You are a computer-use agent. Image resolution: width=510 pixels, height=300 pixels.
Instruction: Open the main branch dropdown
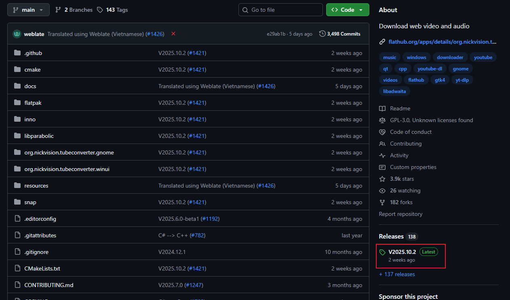28,10
